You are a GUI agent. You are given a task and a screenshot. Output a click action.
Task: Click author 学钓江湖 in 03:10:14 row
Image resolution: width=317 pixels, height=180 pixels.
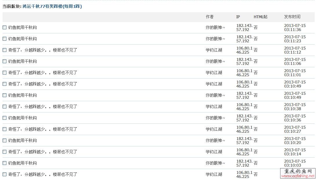214,152
